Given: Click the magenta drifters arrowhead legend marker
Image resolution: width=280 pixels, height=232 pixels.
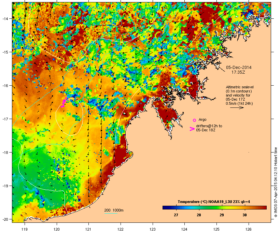Looking at the screenshot, I should pyautogui.click(x=192, y=129).
